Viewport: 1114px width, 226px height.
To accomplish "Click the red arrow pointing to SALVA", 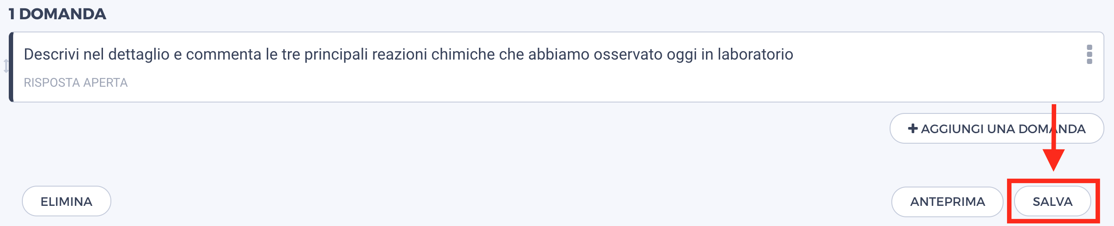I will click(x=1054, y=138).
